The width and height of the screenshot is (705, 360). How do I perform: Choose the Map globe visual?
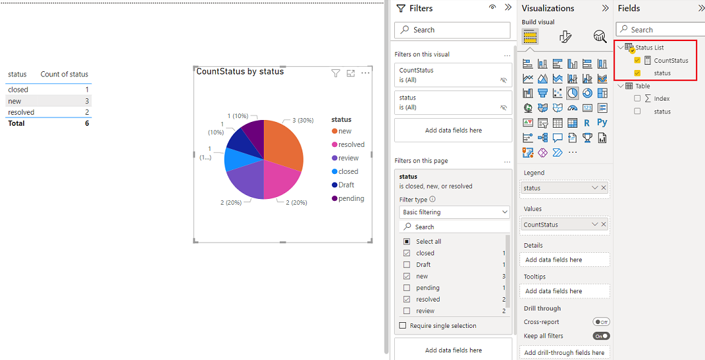pos(528,108)
